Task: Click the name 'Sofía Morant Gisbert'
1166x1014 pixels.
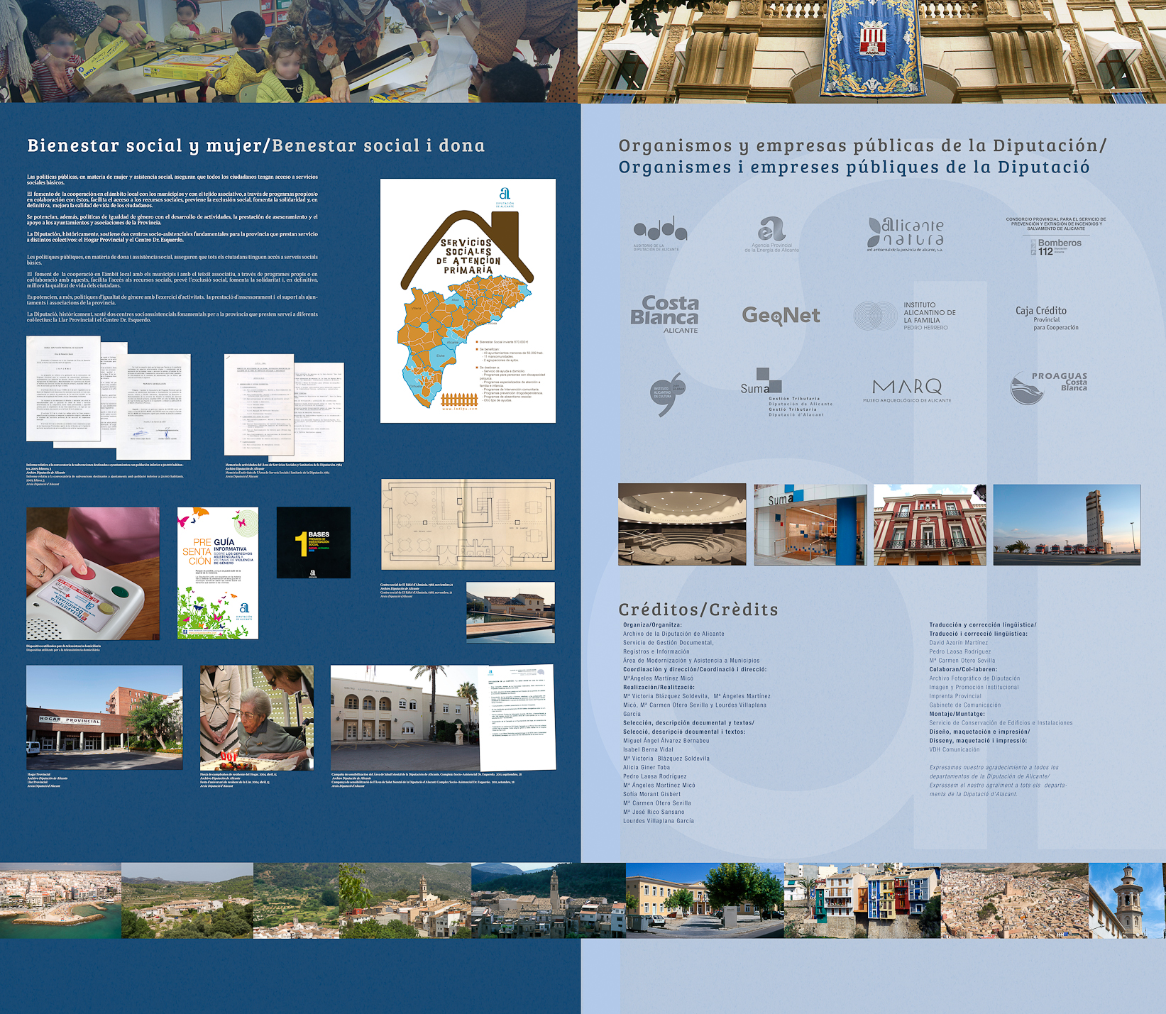Action: click(651, 794)
